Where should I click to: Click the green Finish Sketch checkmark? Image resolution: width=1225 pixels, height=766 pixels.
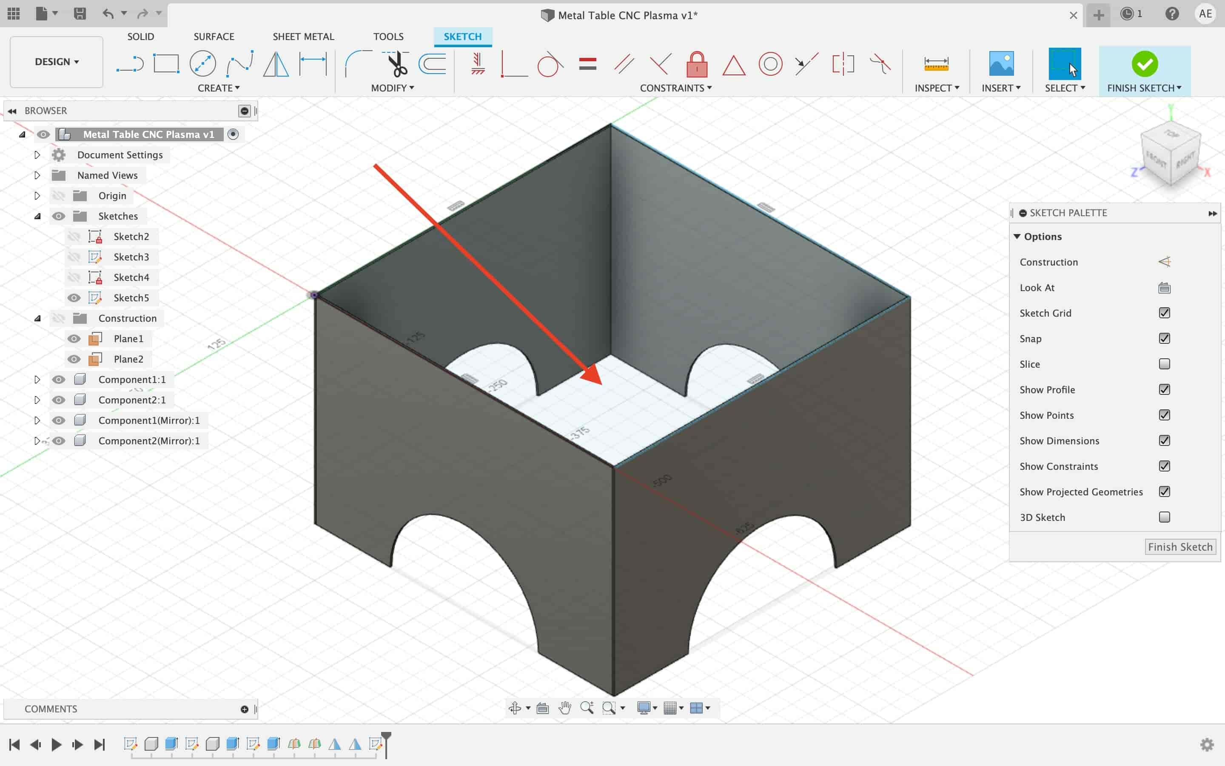tap(1145, 64)
